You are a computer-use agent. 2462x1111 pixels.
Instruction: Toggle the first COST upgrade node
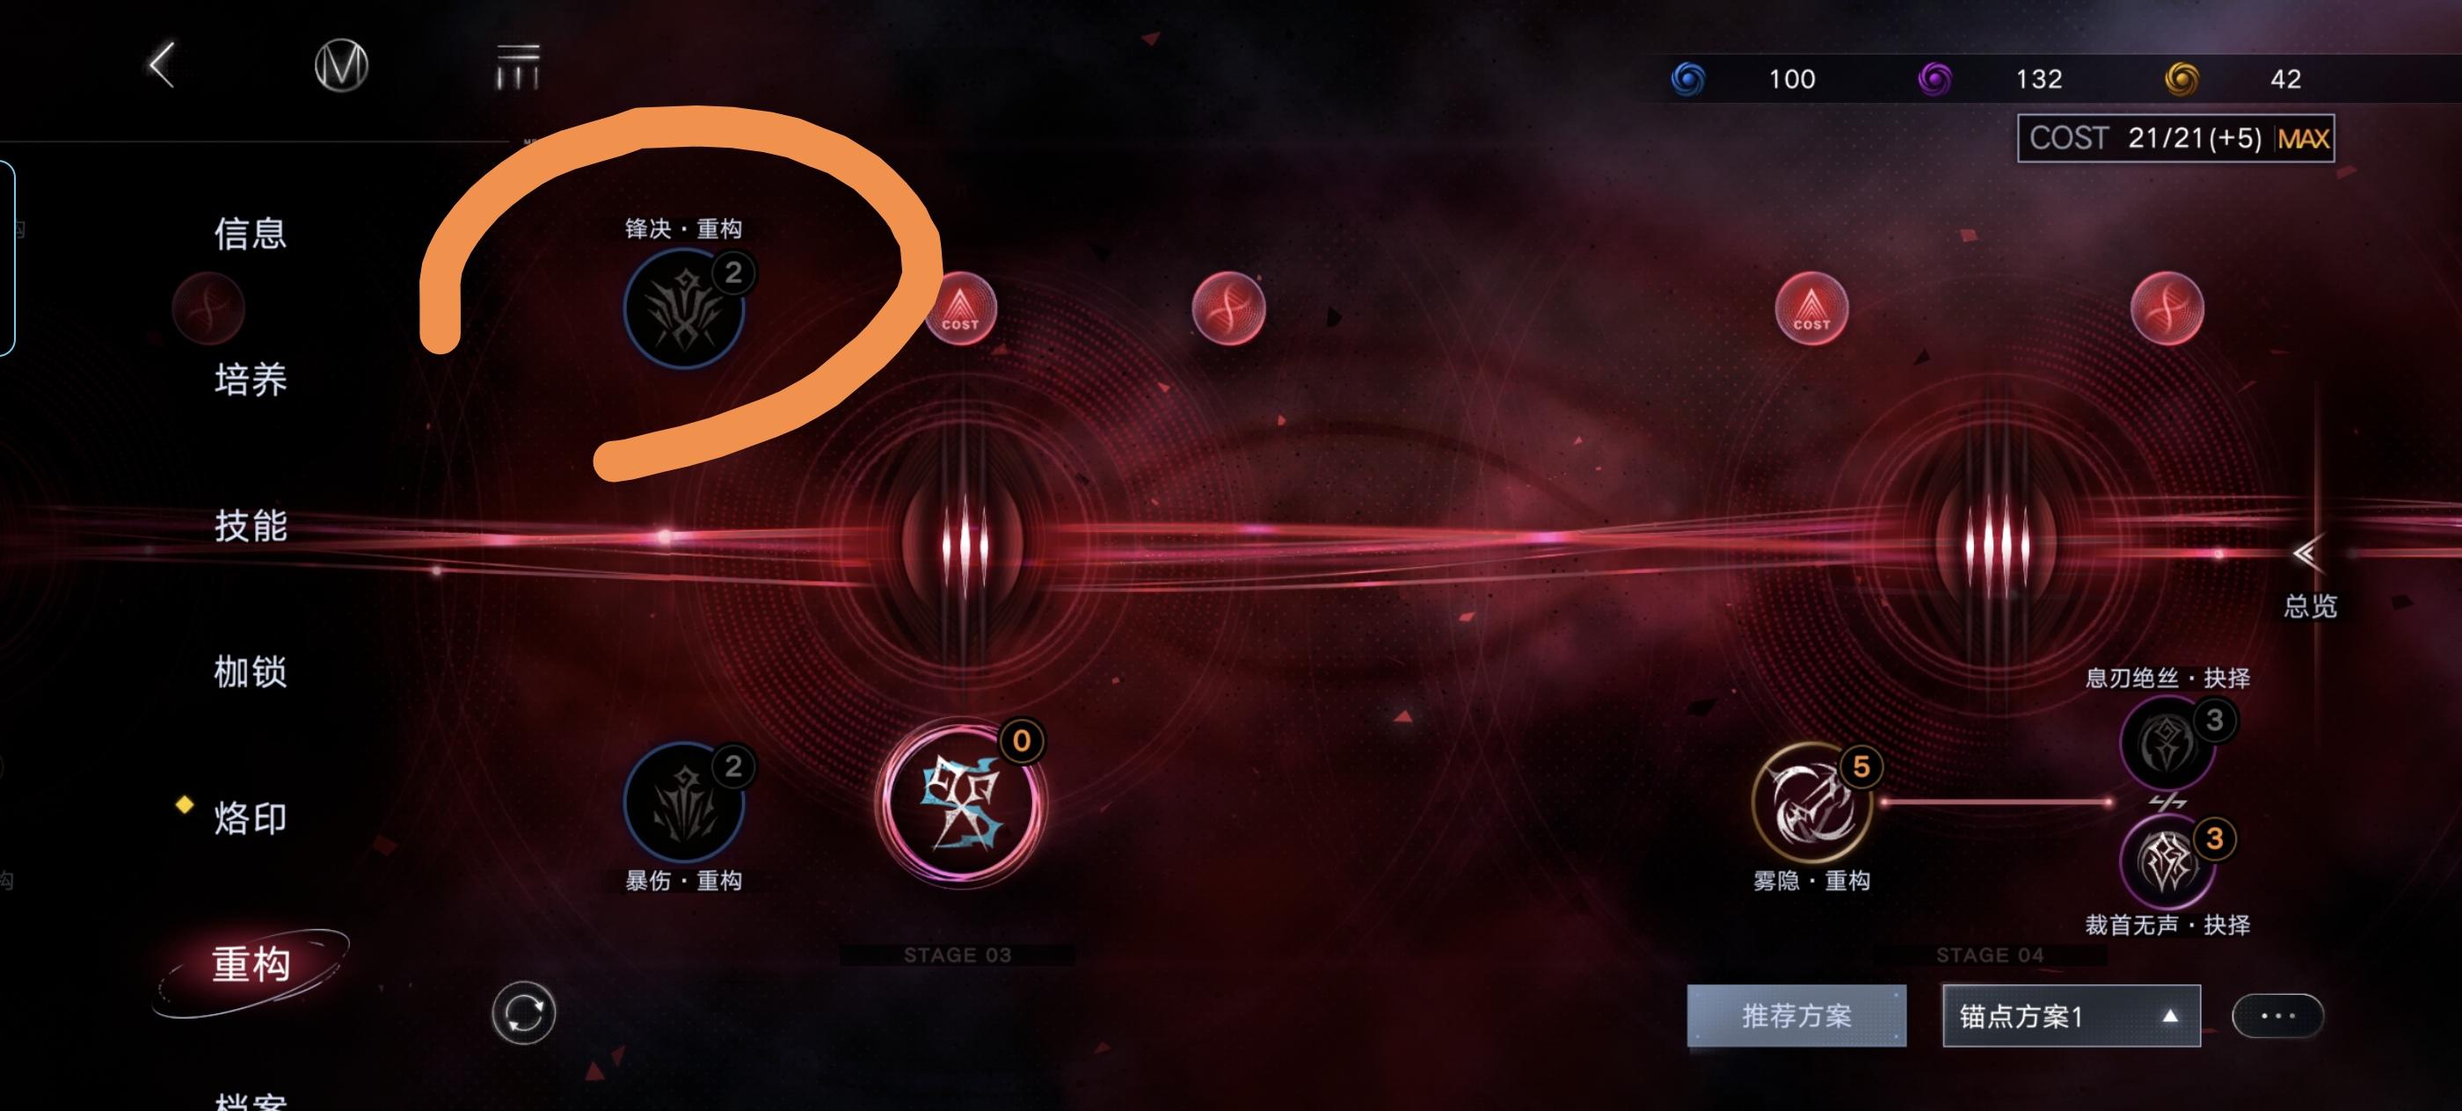960,309
